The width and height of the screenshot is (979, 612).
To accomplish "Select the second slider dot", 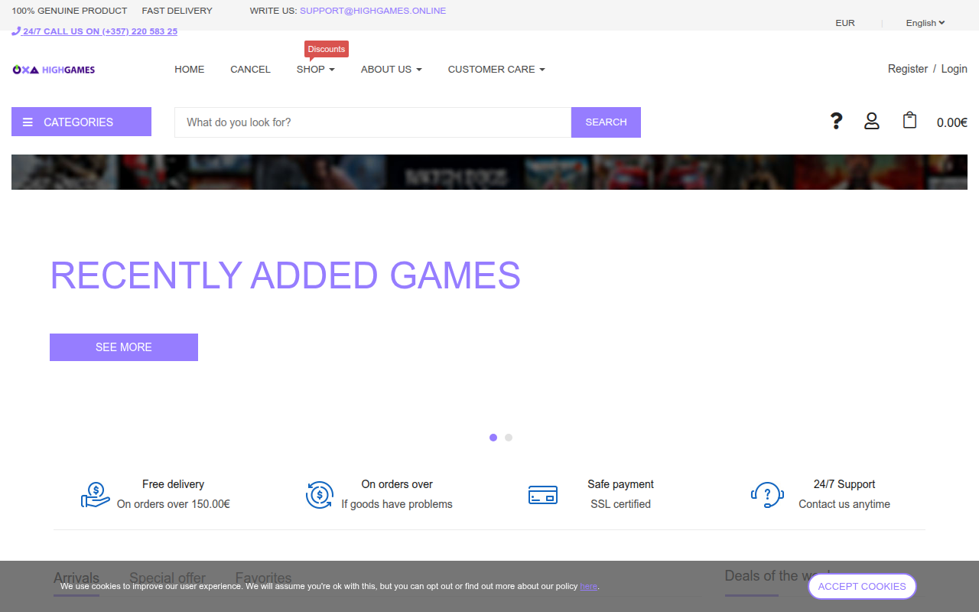I will coord(509,438).
